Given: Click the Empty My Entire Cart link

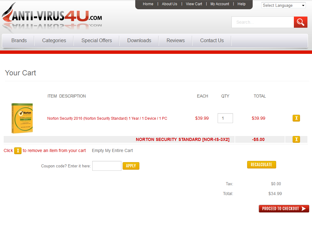Looking at the screenshot, I should click(112, 150).
